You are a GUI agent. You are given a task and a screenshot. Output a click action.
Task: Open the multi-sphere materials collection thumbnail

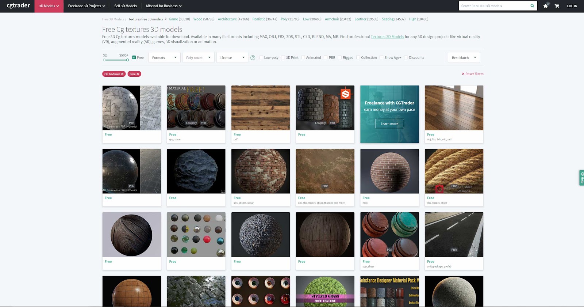(x=196, y=235)
